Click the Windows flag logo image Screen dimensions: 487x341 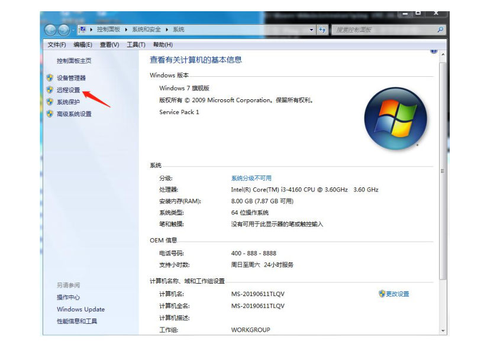coord(395,118)
